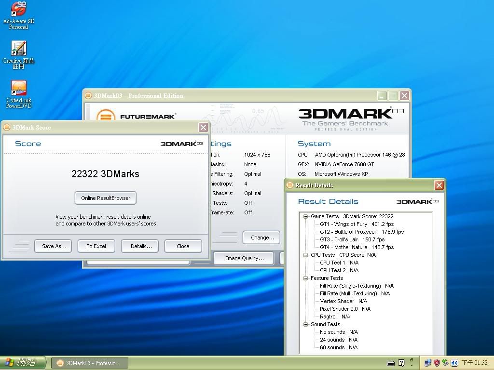Click the Online ResultBrowser button
494x370 pixels.
(x=106, y=198)
